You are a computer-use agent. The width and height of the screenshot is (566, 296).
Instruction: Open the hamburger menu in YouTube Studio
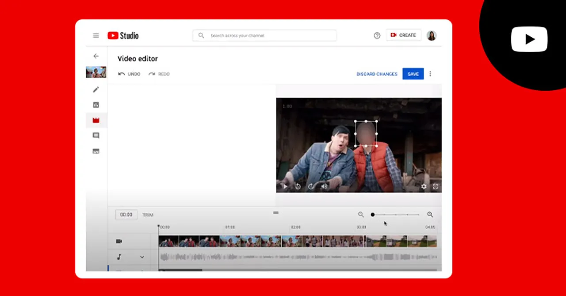coord(96,35)
